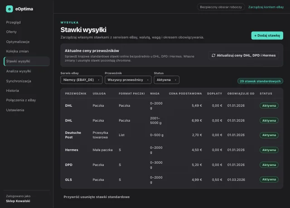Add a new rate with Dodaj stawkę

pyautogui.click(x=267, y=35)
